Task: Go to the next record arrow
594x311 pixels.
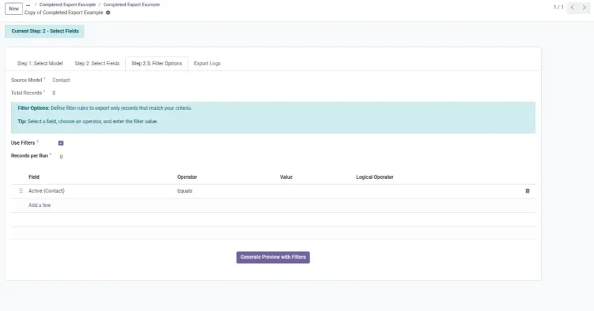Action: (584, 7)
